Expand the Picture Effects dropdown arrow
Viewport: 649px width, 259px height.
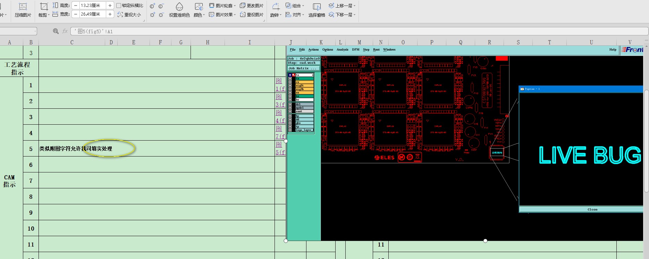pos(235,15)
